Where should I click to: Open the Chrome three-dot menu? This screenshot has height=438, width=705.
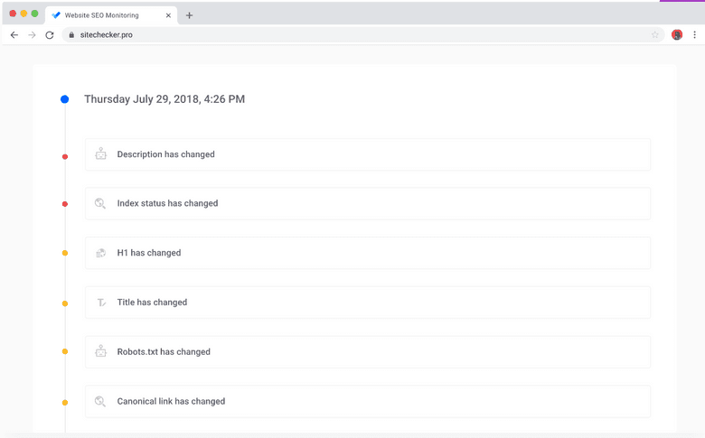[x=694, y=35]
